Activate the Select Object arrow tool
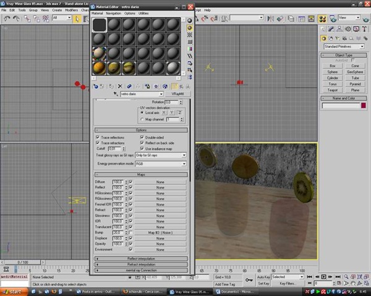Viewport: 371px width, 296px height. pyautogui.click(x=77, y=19)
